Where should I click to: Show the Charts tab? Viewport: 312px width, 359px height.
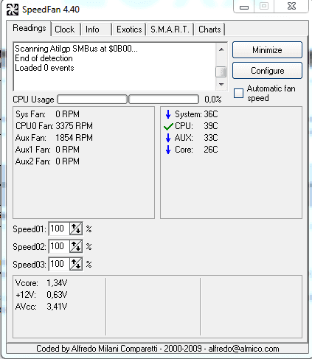click(209, 29)
